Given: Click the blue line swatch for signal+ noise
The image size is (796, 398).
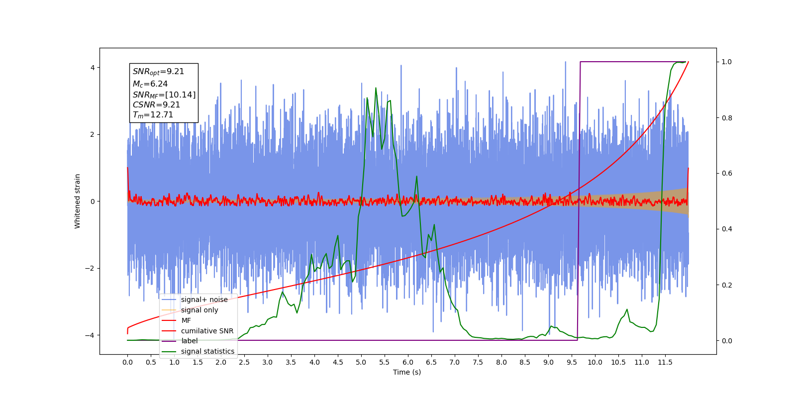Looking at the screenshot, I should pyautogui.click(x=169, y=299).
